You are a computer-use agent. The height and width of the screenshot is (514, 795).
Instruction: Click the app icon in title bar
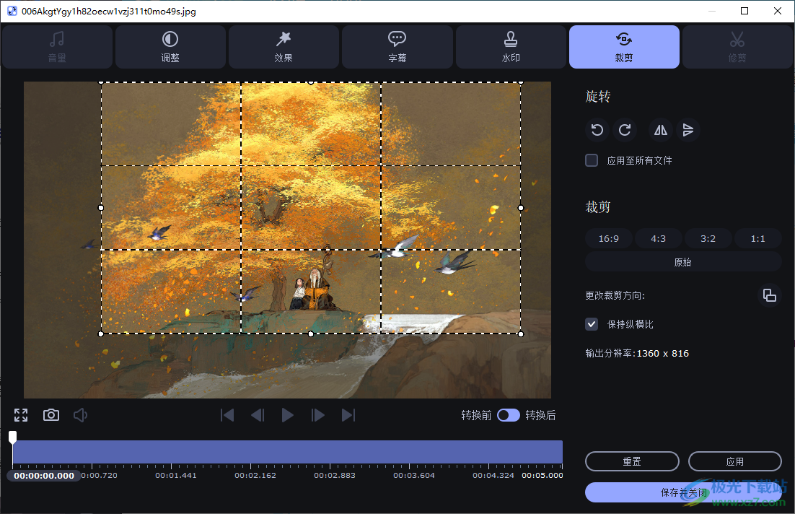[x=12, y=11]
